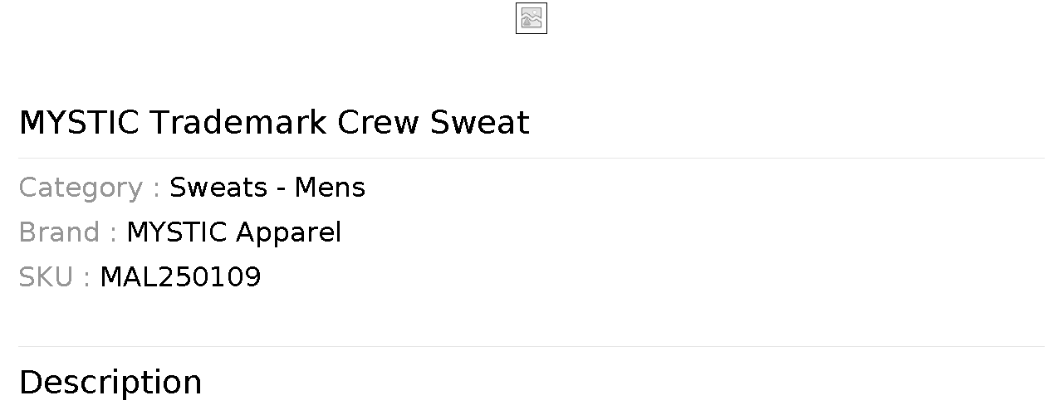Image resolution: width=1063 pixels, height=420 pixels.
Task: Click the word MYSTIC in the product title
Action: coord(79,123)
